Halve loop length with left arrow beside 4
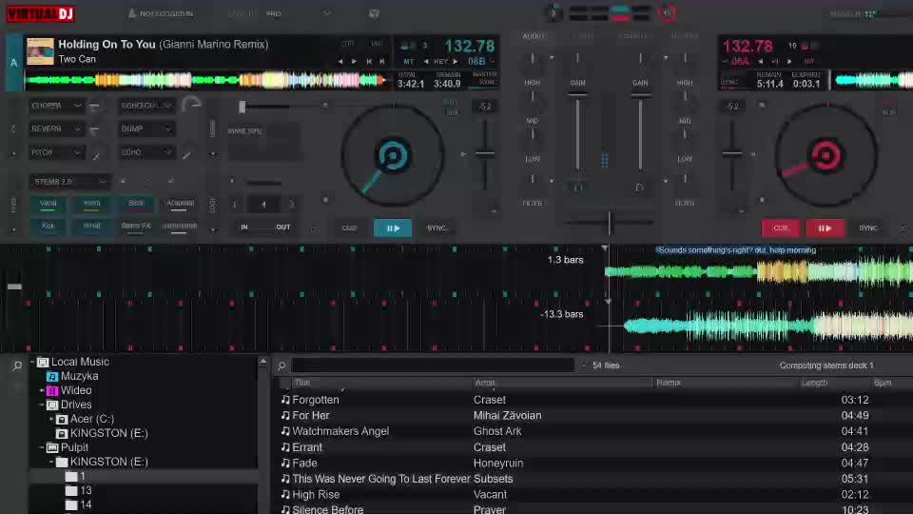 pyautogui.click(x=235, y=205)
